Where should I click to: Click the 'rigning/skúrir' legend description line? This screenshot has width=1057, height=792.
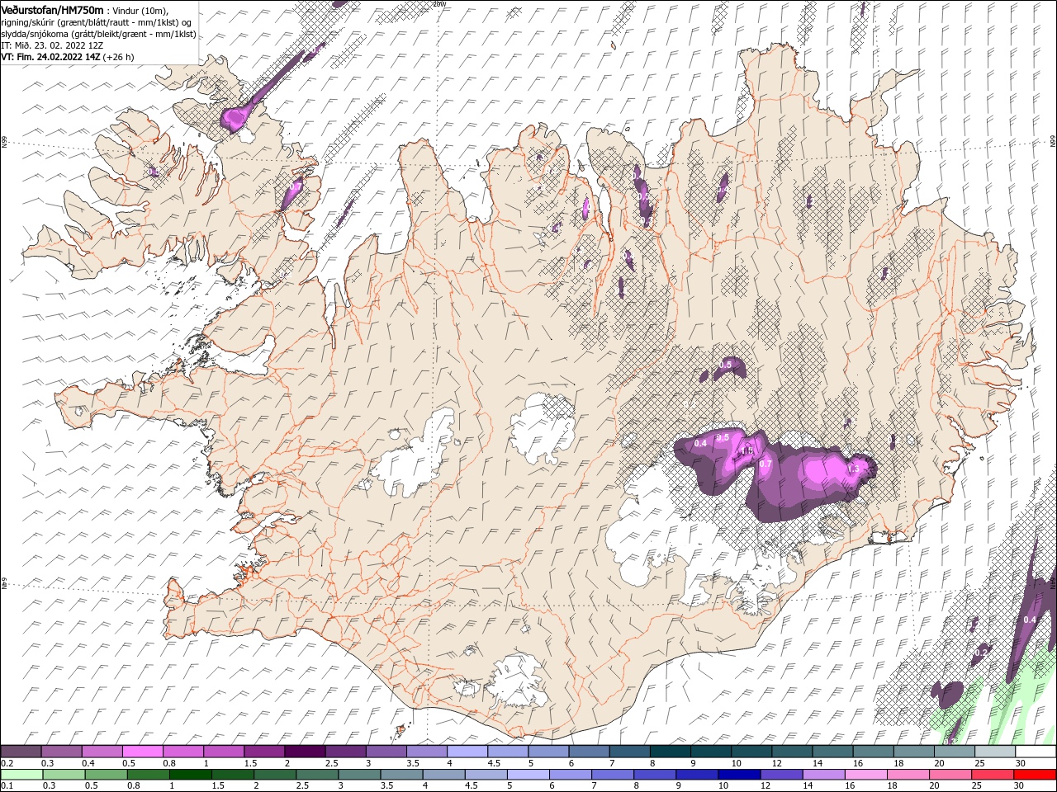tap(97, 22)
